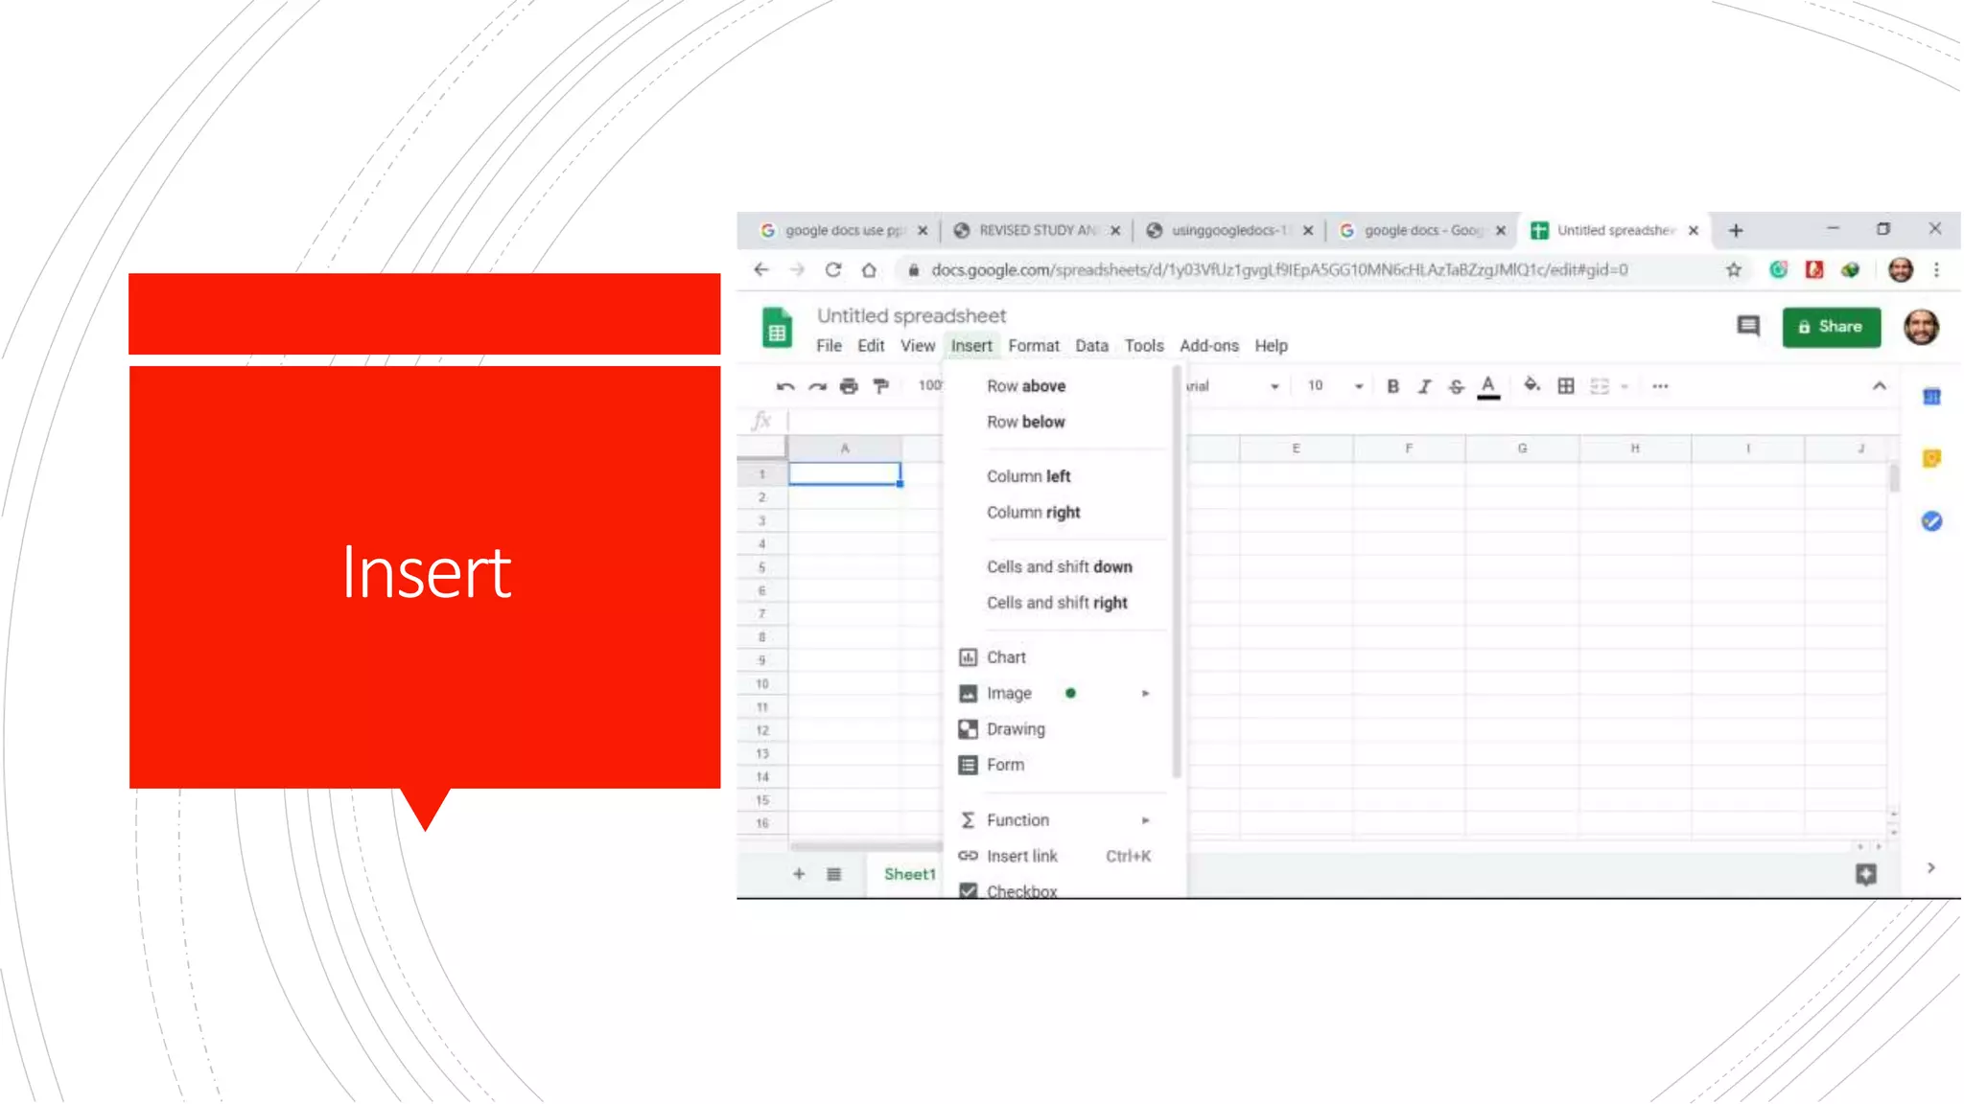1964x1104 pixels.
Task: Open comments history icon
Action: pyautogui.click(x=1748, y=327)
